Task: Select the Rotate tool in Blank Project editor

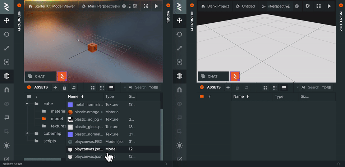Action: pos(180,34)
